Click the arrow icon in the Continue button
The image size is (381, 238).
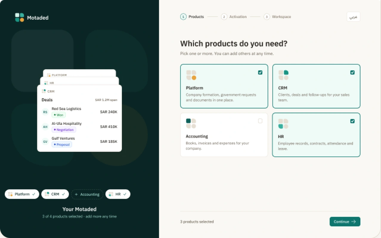354,222
